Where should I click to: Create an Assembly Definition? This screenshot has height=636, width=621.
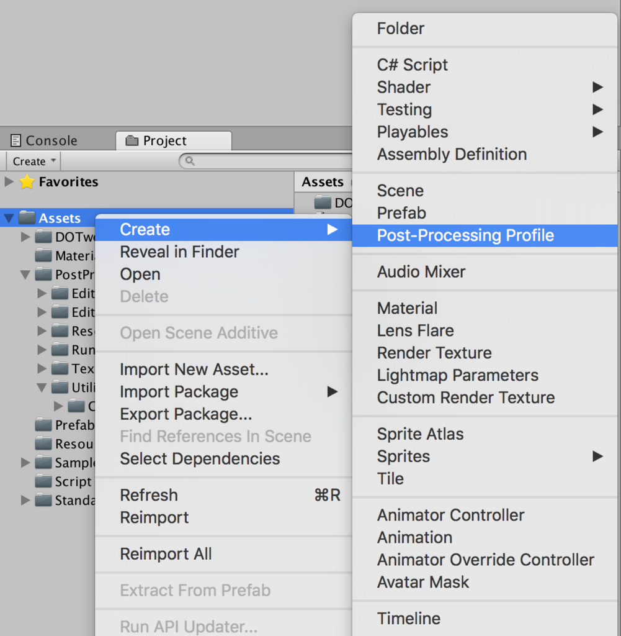[485, 154]
